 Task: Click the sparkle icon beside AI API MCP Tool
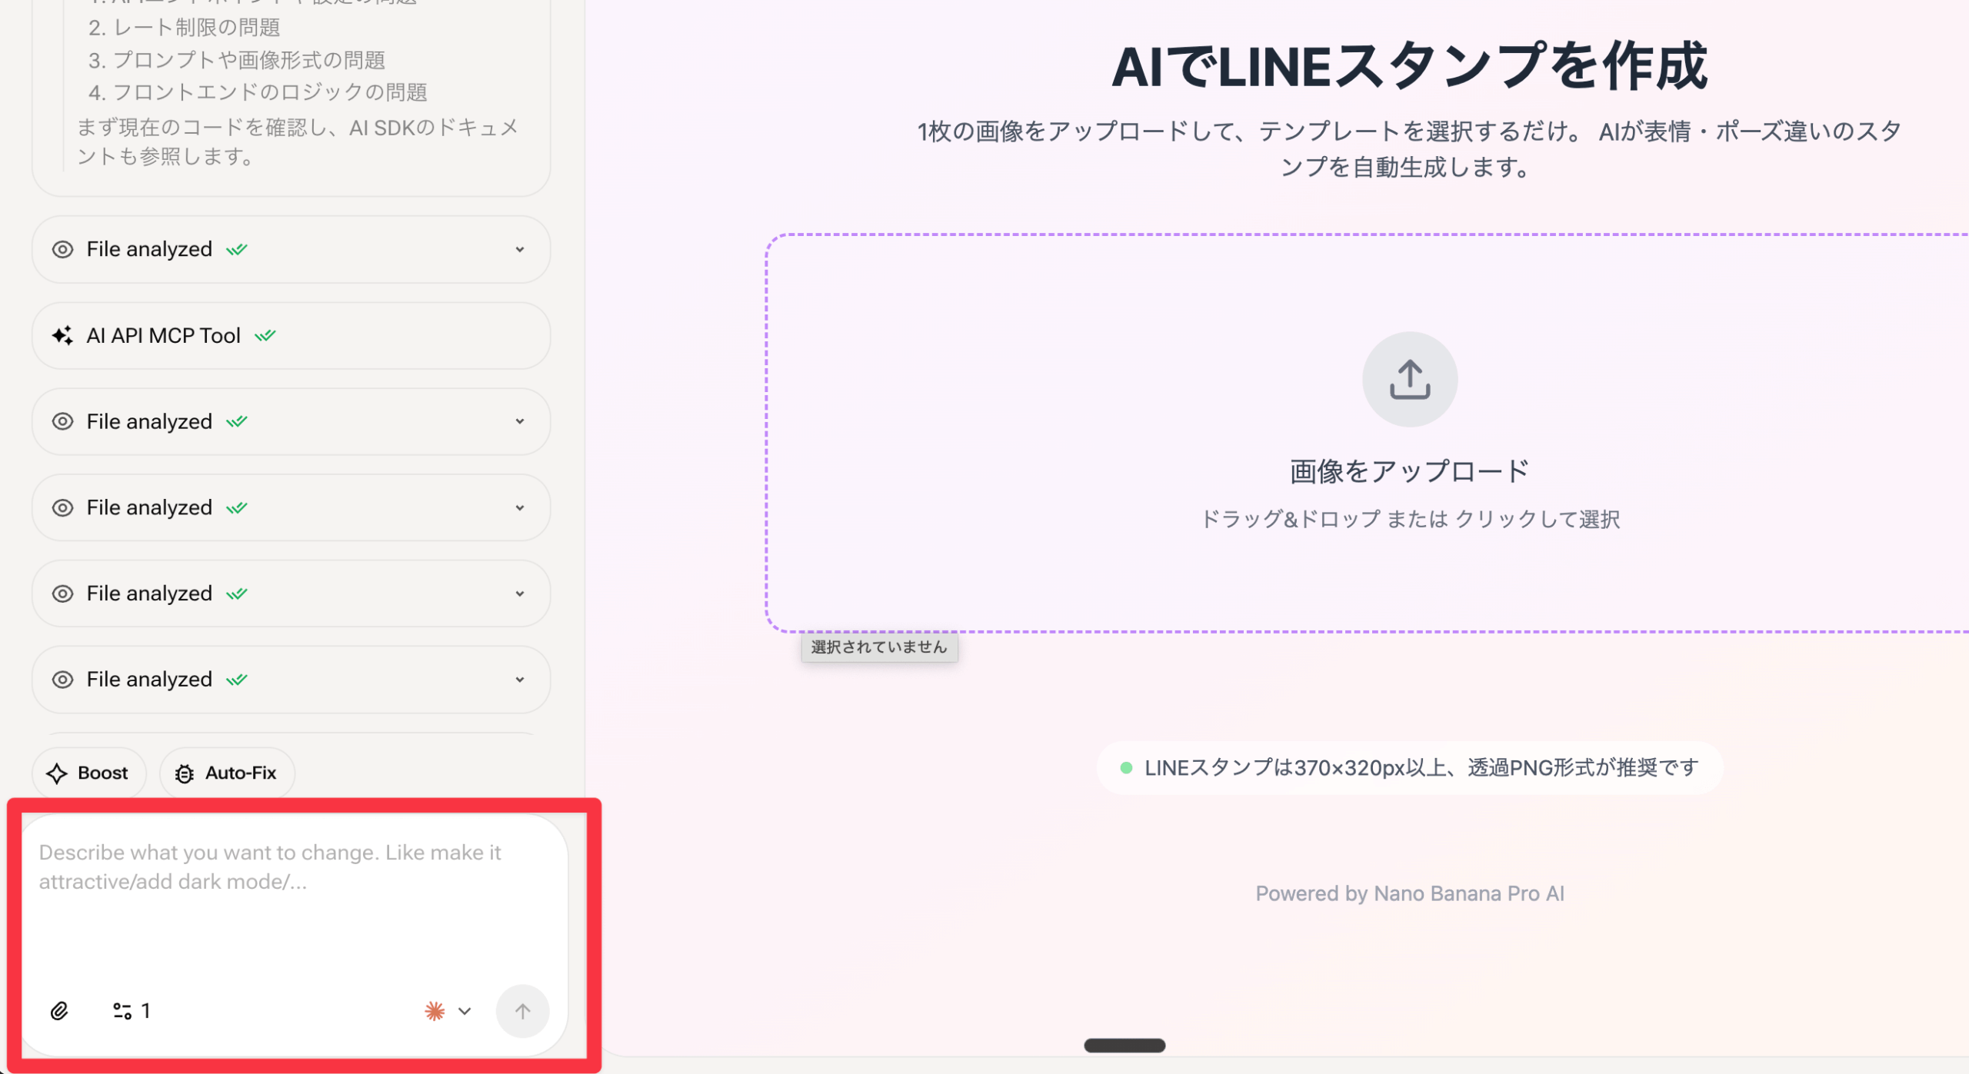pyautogui.click(x=62, y=335)
